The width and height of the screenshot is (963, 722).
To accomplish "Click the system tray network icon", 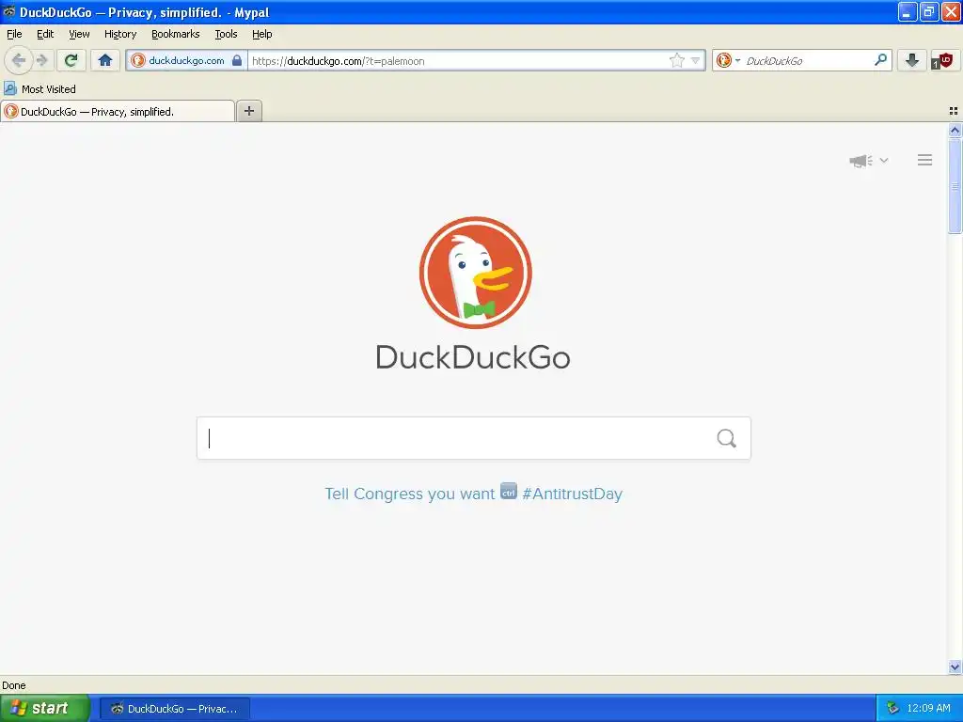I will click(893, 709).
